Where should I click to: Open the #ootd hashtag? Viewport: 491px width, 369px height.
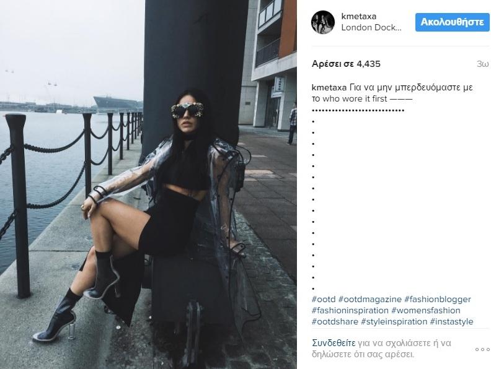point(324,299)
